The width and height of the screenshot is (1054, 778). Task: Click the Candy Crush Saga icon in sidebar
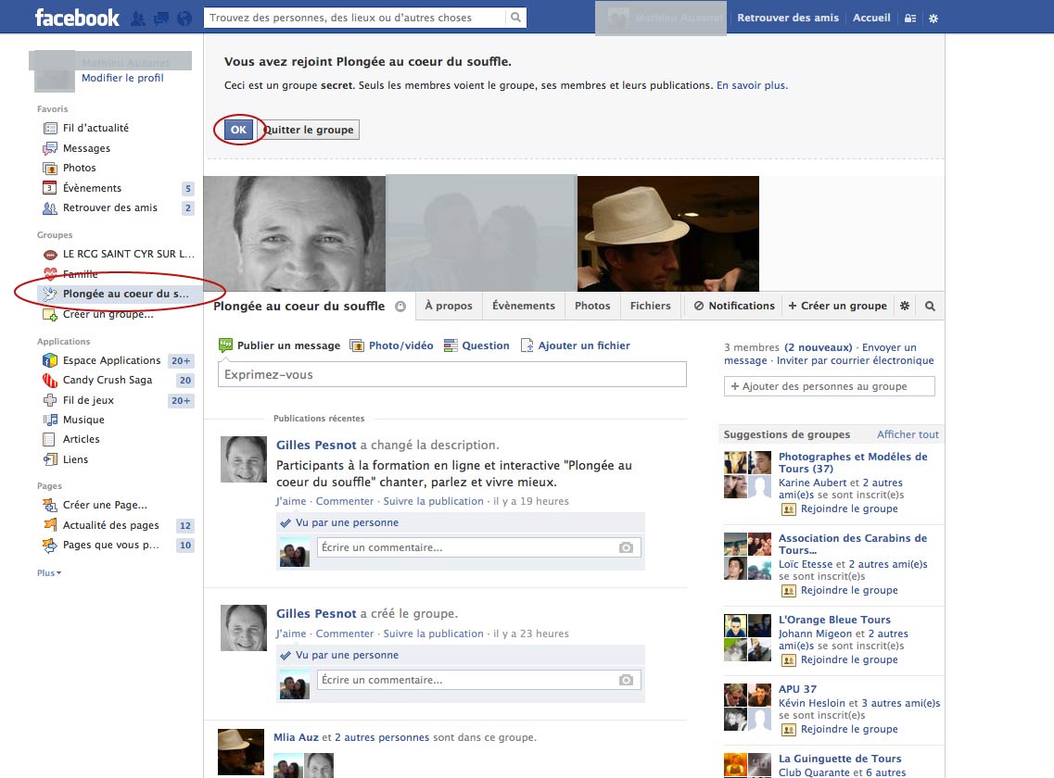(x=50, y=381)
